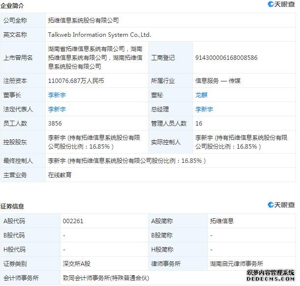Image resolution: width=300 pixels, height=286 pixels.
Task: Click the 注册资本 label cell
Action: [x=23, y=80]
